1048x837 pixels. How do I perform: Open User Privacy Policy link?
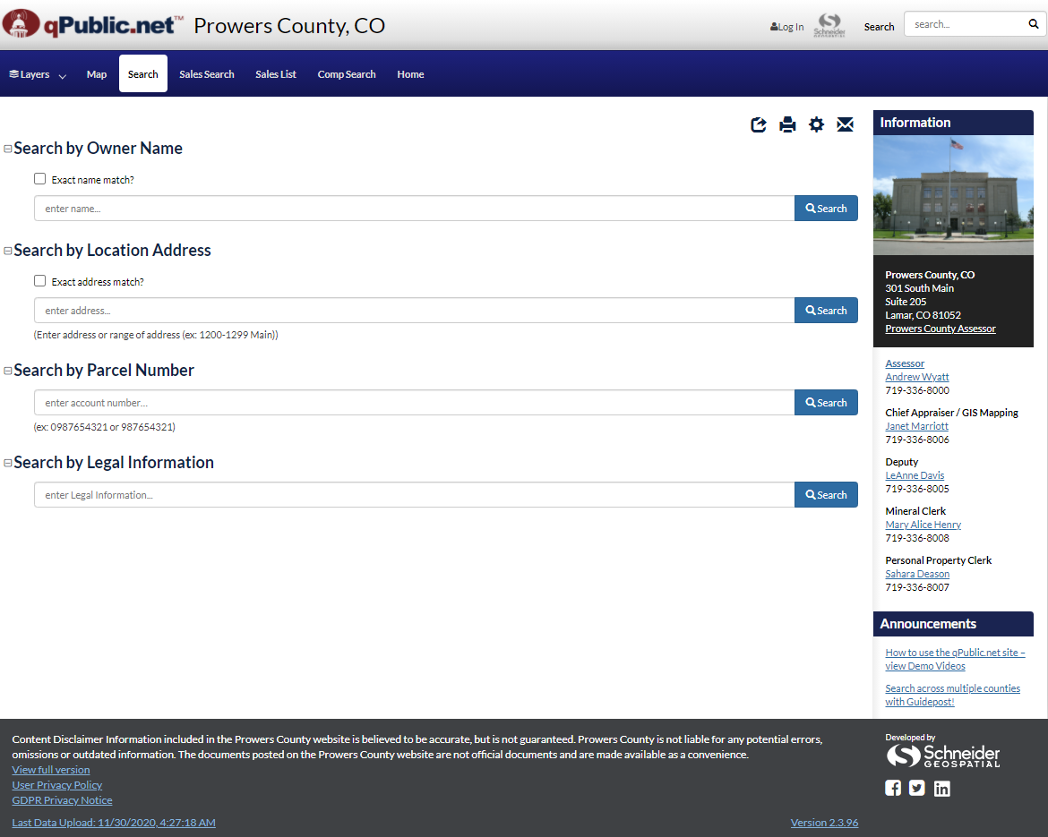click(x=56, y=785)
